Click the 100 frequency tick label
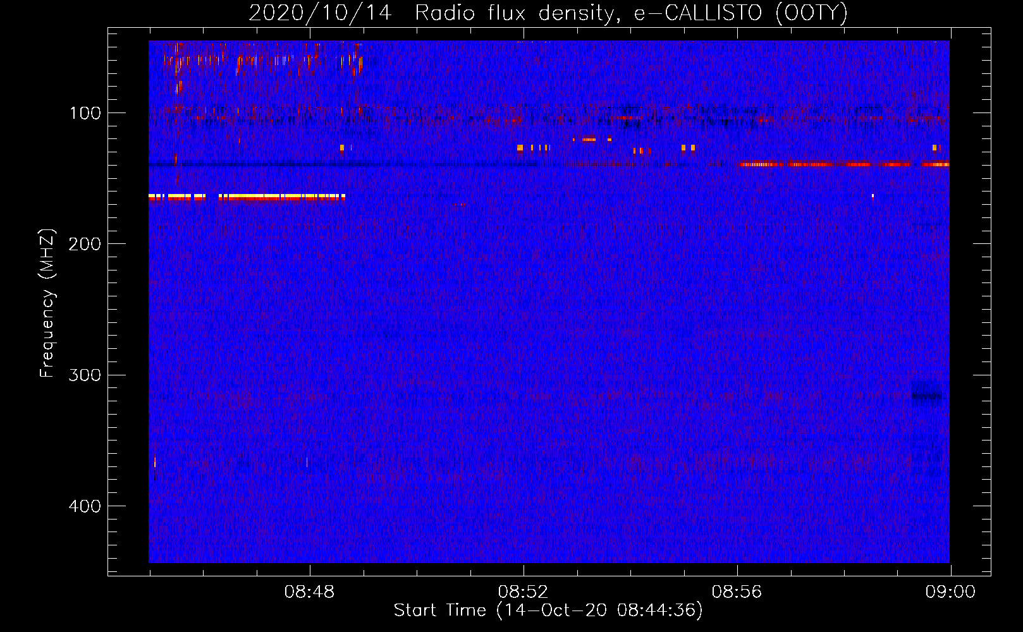 (85, 113)
